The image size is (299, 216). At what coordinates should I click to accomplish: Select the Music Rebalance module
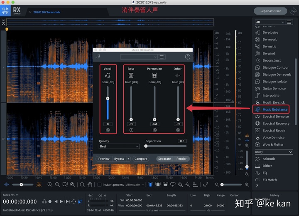coord(271,109)
